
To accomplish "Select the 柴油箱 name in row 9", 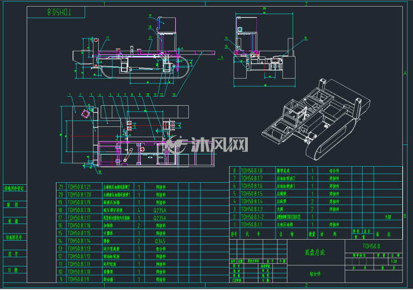I will tap(108, 279).
